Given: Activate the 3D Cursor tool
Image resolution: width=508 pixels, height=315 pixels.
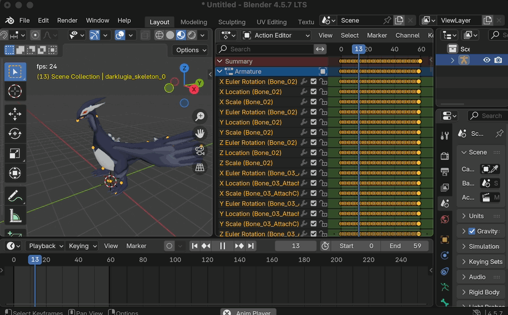Looking at the screenshot, I should (15, 91).
